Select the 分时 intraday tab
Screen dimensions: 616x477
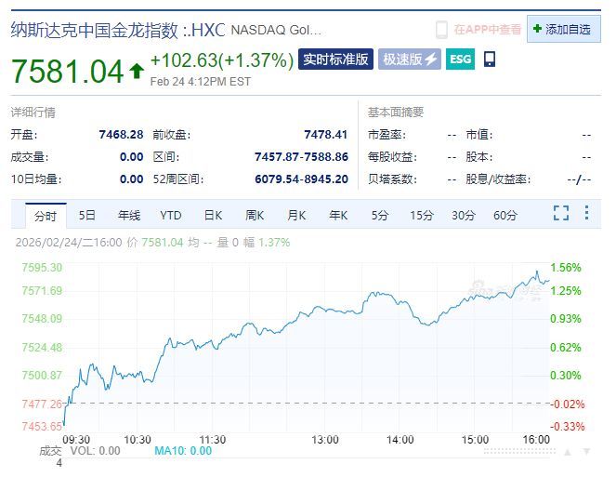coord(45,216)
